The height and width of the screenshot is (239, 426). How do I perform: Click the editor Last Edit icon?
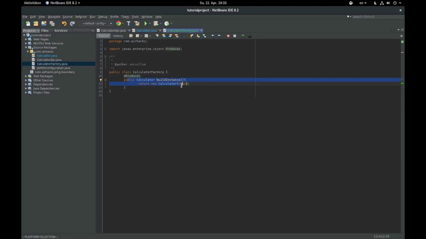coord(131,36)
